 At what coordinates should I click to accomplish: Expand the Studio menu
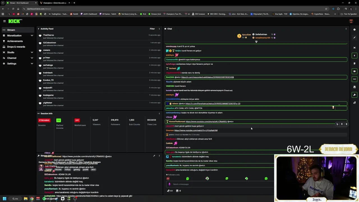click(18, 52)
